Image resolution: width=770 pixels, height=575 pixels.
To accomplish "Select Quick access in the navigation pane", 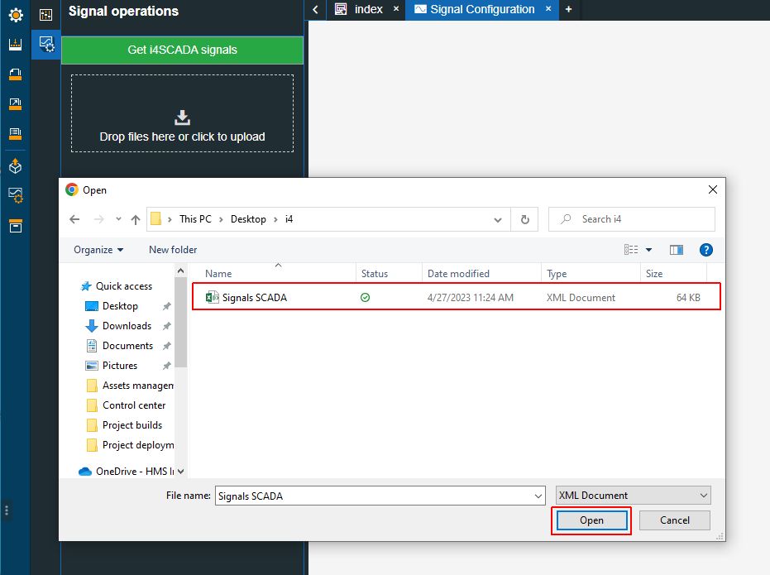I will point(124,286).
